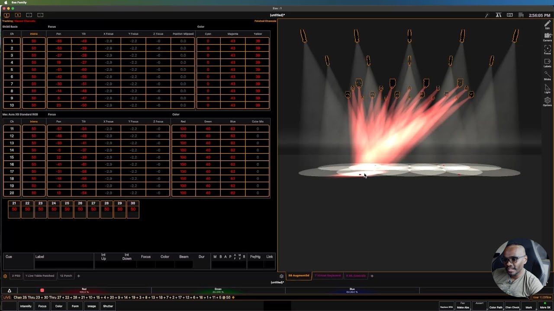The height and width of the screenshot is (311, 554).
Task: Select Intensity encoder category button
Action: 26,306
